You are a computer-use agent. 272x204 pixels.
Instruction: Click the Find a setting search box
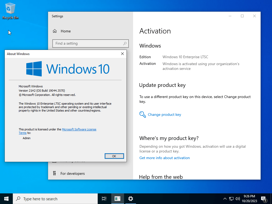click(91, 44)
